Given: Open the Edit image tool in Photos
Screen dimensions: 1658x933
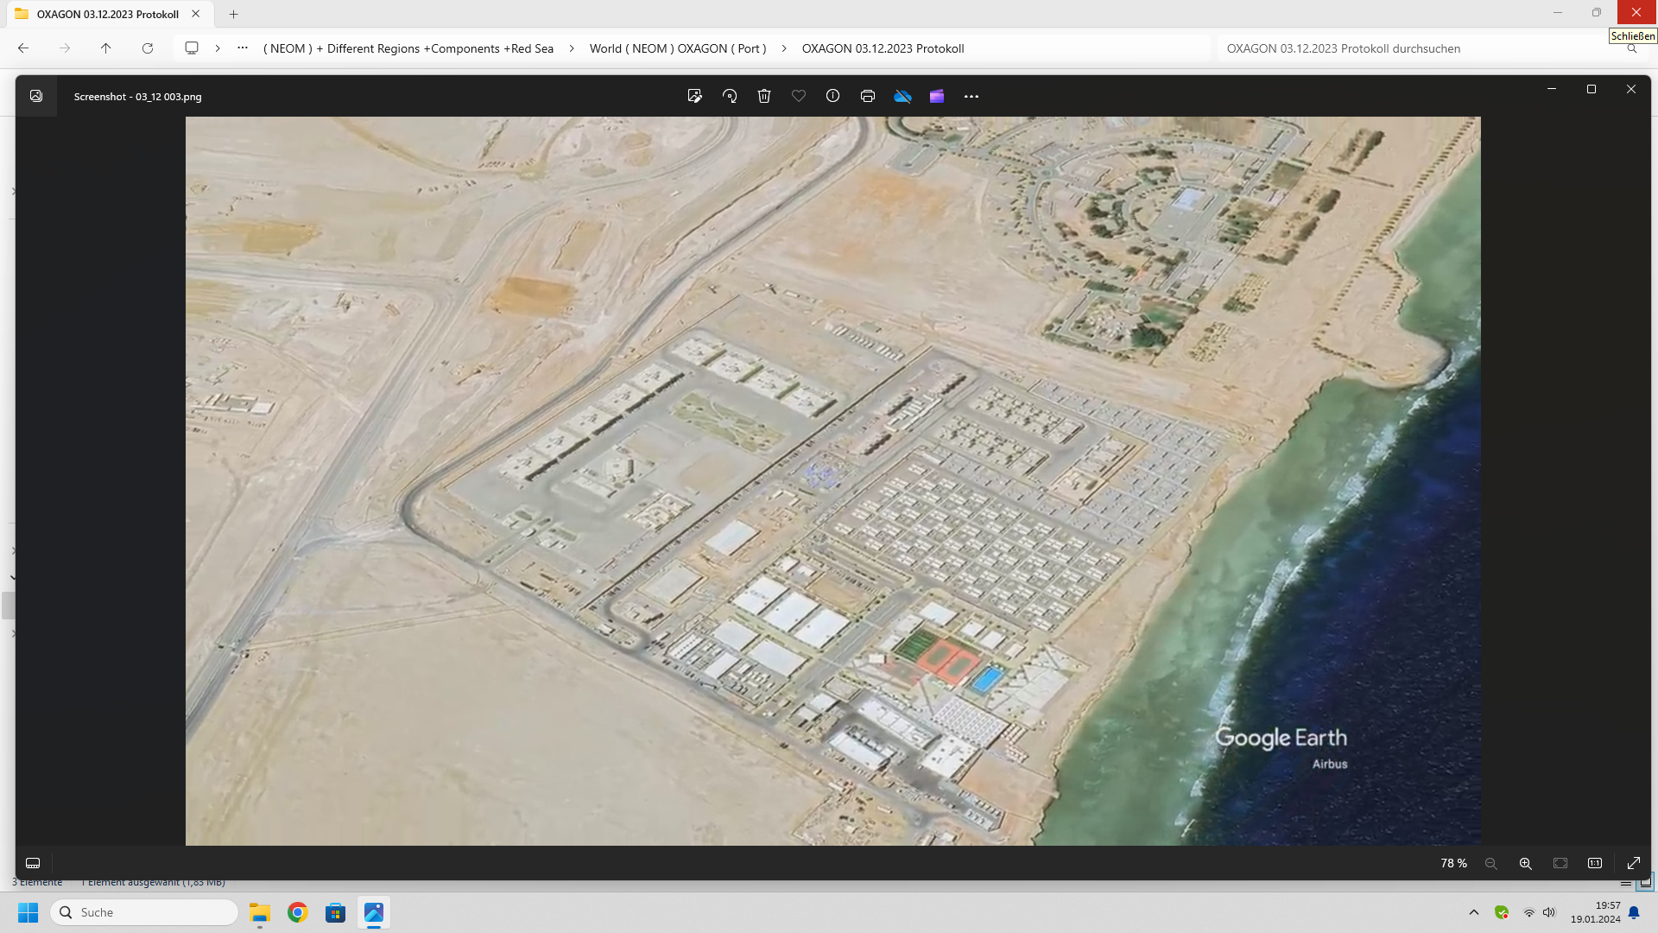Looking at the screenshot, I should coord(694,96).
